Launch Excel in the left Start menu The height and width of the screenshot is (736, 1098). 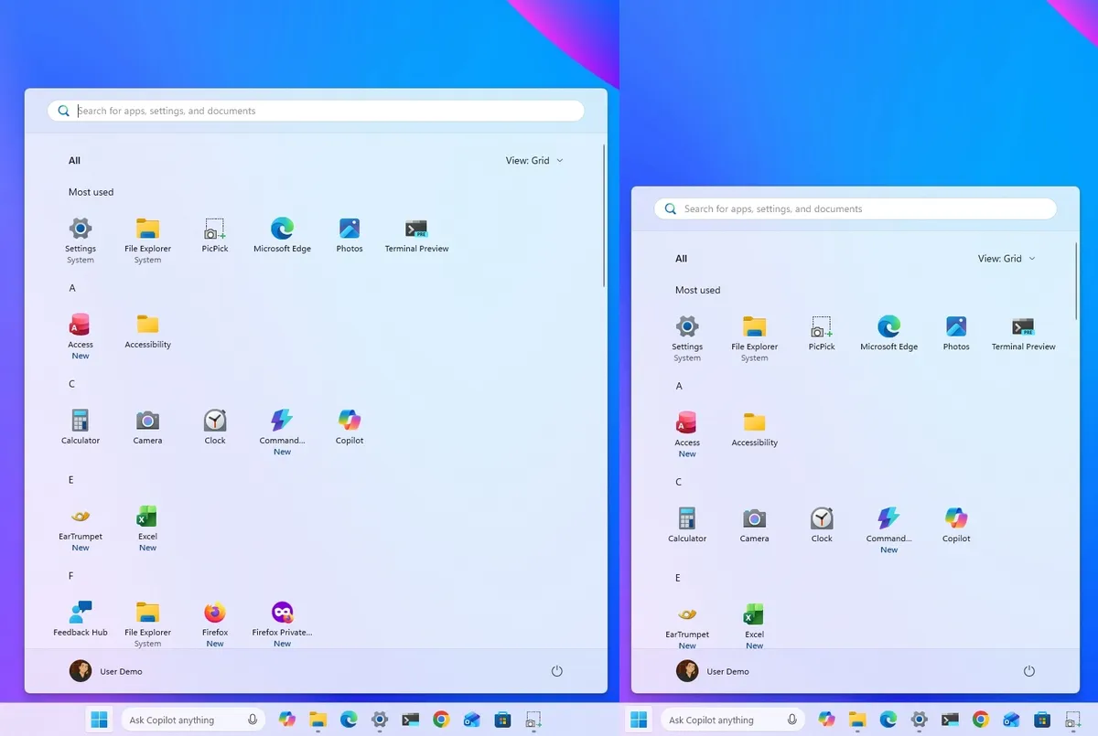pos(147,528)
